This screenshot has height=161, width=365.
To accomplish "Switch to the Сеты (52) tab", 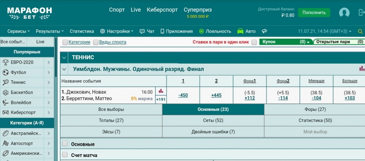I will point(213,120).
